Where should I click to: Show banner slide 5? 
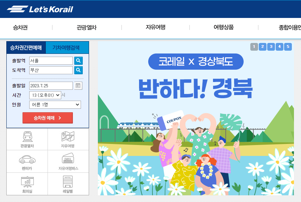tap(288, 46)
